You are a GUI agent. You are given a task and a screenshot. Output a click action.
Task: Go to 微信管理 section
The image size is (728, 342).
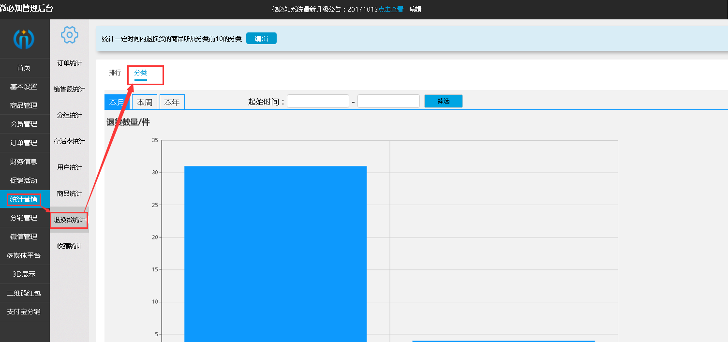point(24,237)
